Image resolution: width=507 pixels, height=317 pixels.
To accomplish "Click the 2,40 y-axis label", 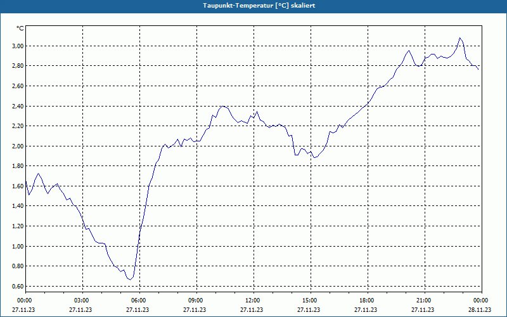I will 19,106.
